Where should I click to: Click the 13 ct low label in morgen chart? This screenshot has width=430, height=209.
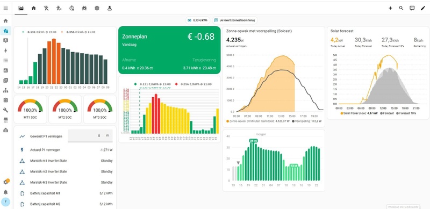click(x=293, y=165)
